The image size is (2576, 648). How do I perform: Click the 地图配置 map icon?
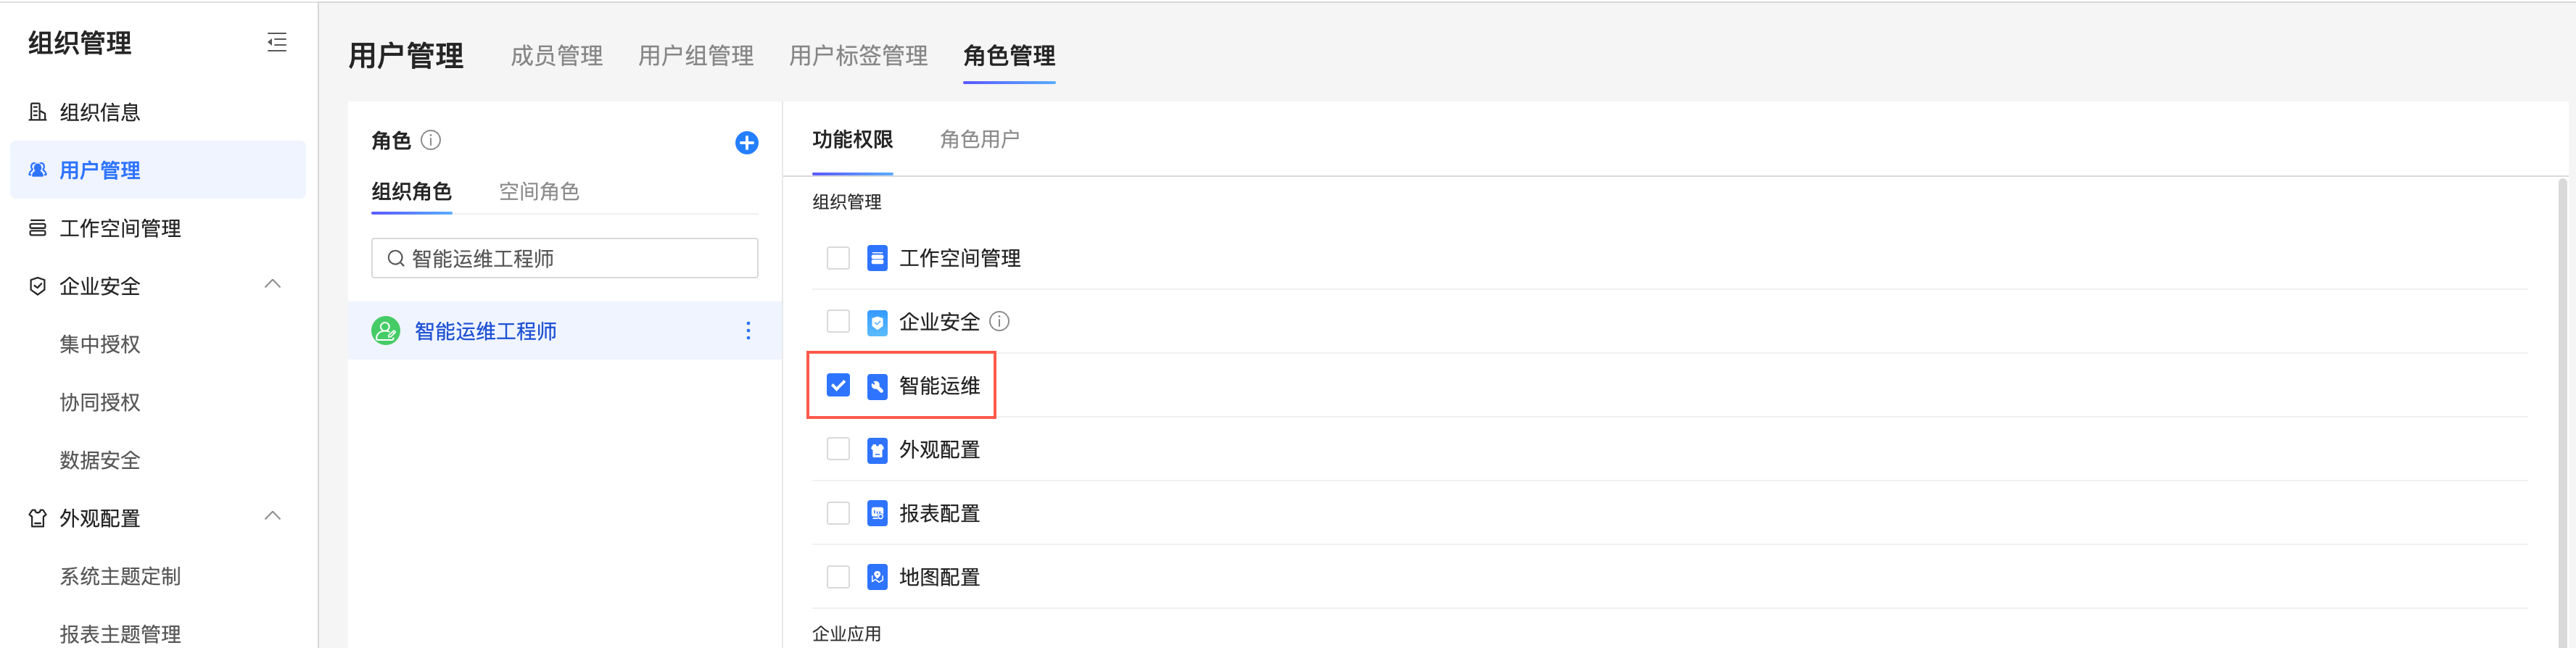point(877,577)
